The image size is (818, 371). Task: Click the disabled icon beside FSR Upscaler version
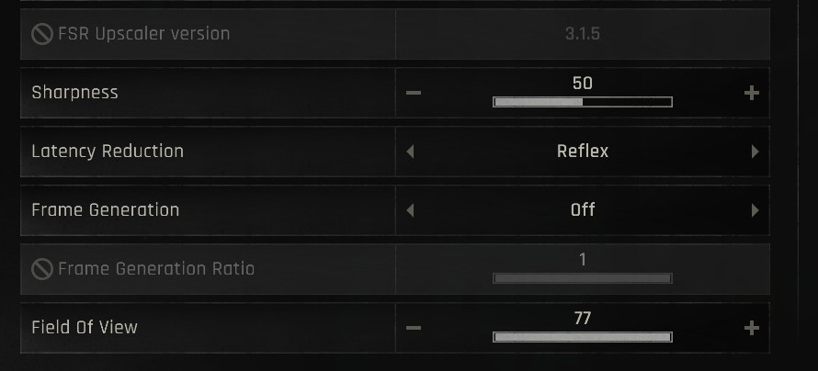[x=42, y=34]
